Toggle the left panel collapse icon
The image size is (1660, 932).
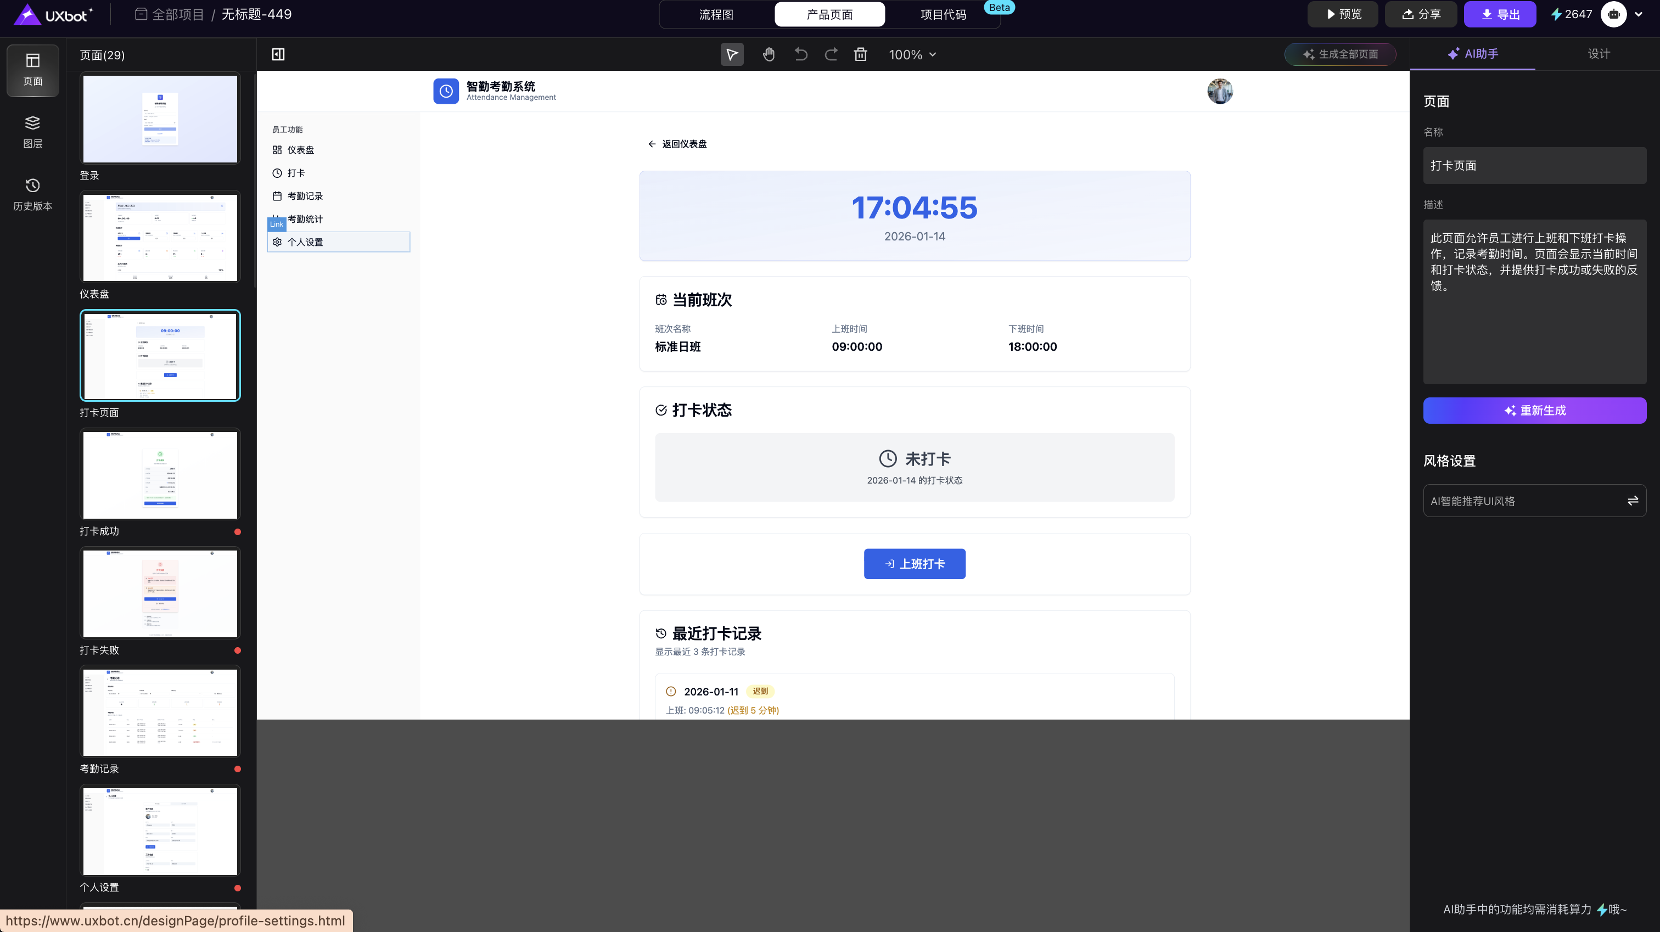[278, 55]
